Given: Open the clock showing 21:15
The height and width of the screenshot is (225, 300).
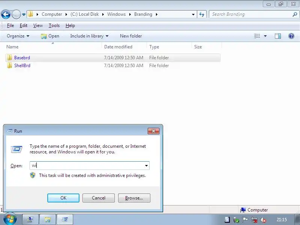Looking at the screenshot, I should (x=282, y=220).
